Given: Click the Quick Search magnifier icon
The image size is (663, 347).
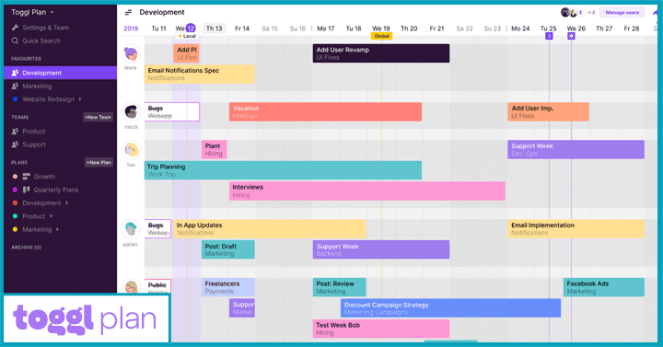Looking at the screenshot, I should click(x=15, y=40).
